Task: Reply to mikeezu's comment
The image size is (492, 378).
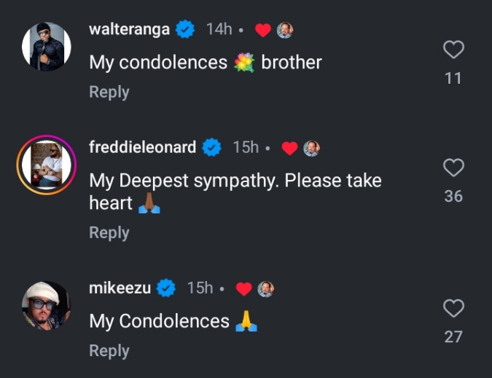Action: (x=109, y=351)
